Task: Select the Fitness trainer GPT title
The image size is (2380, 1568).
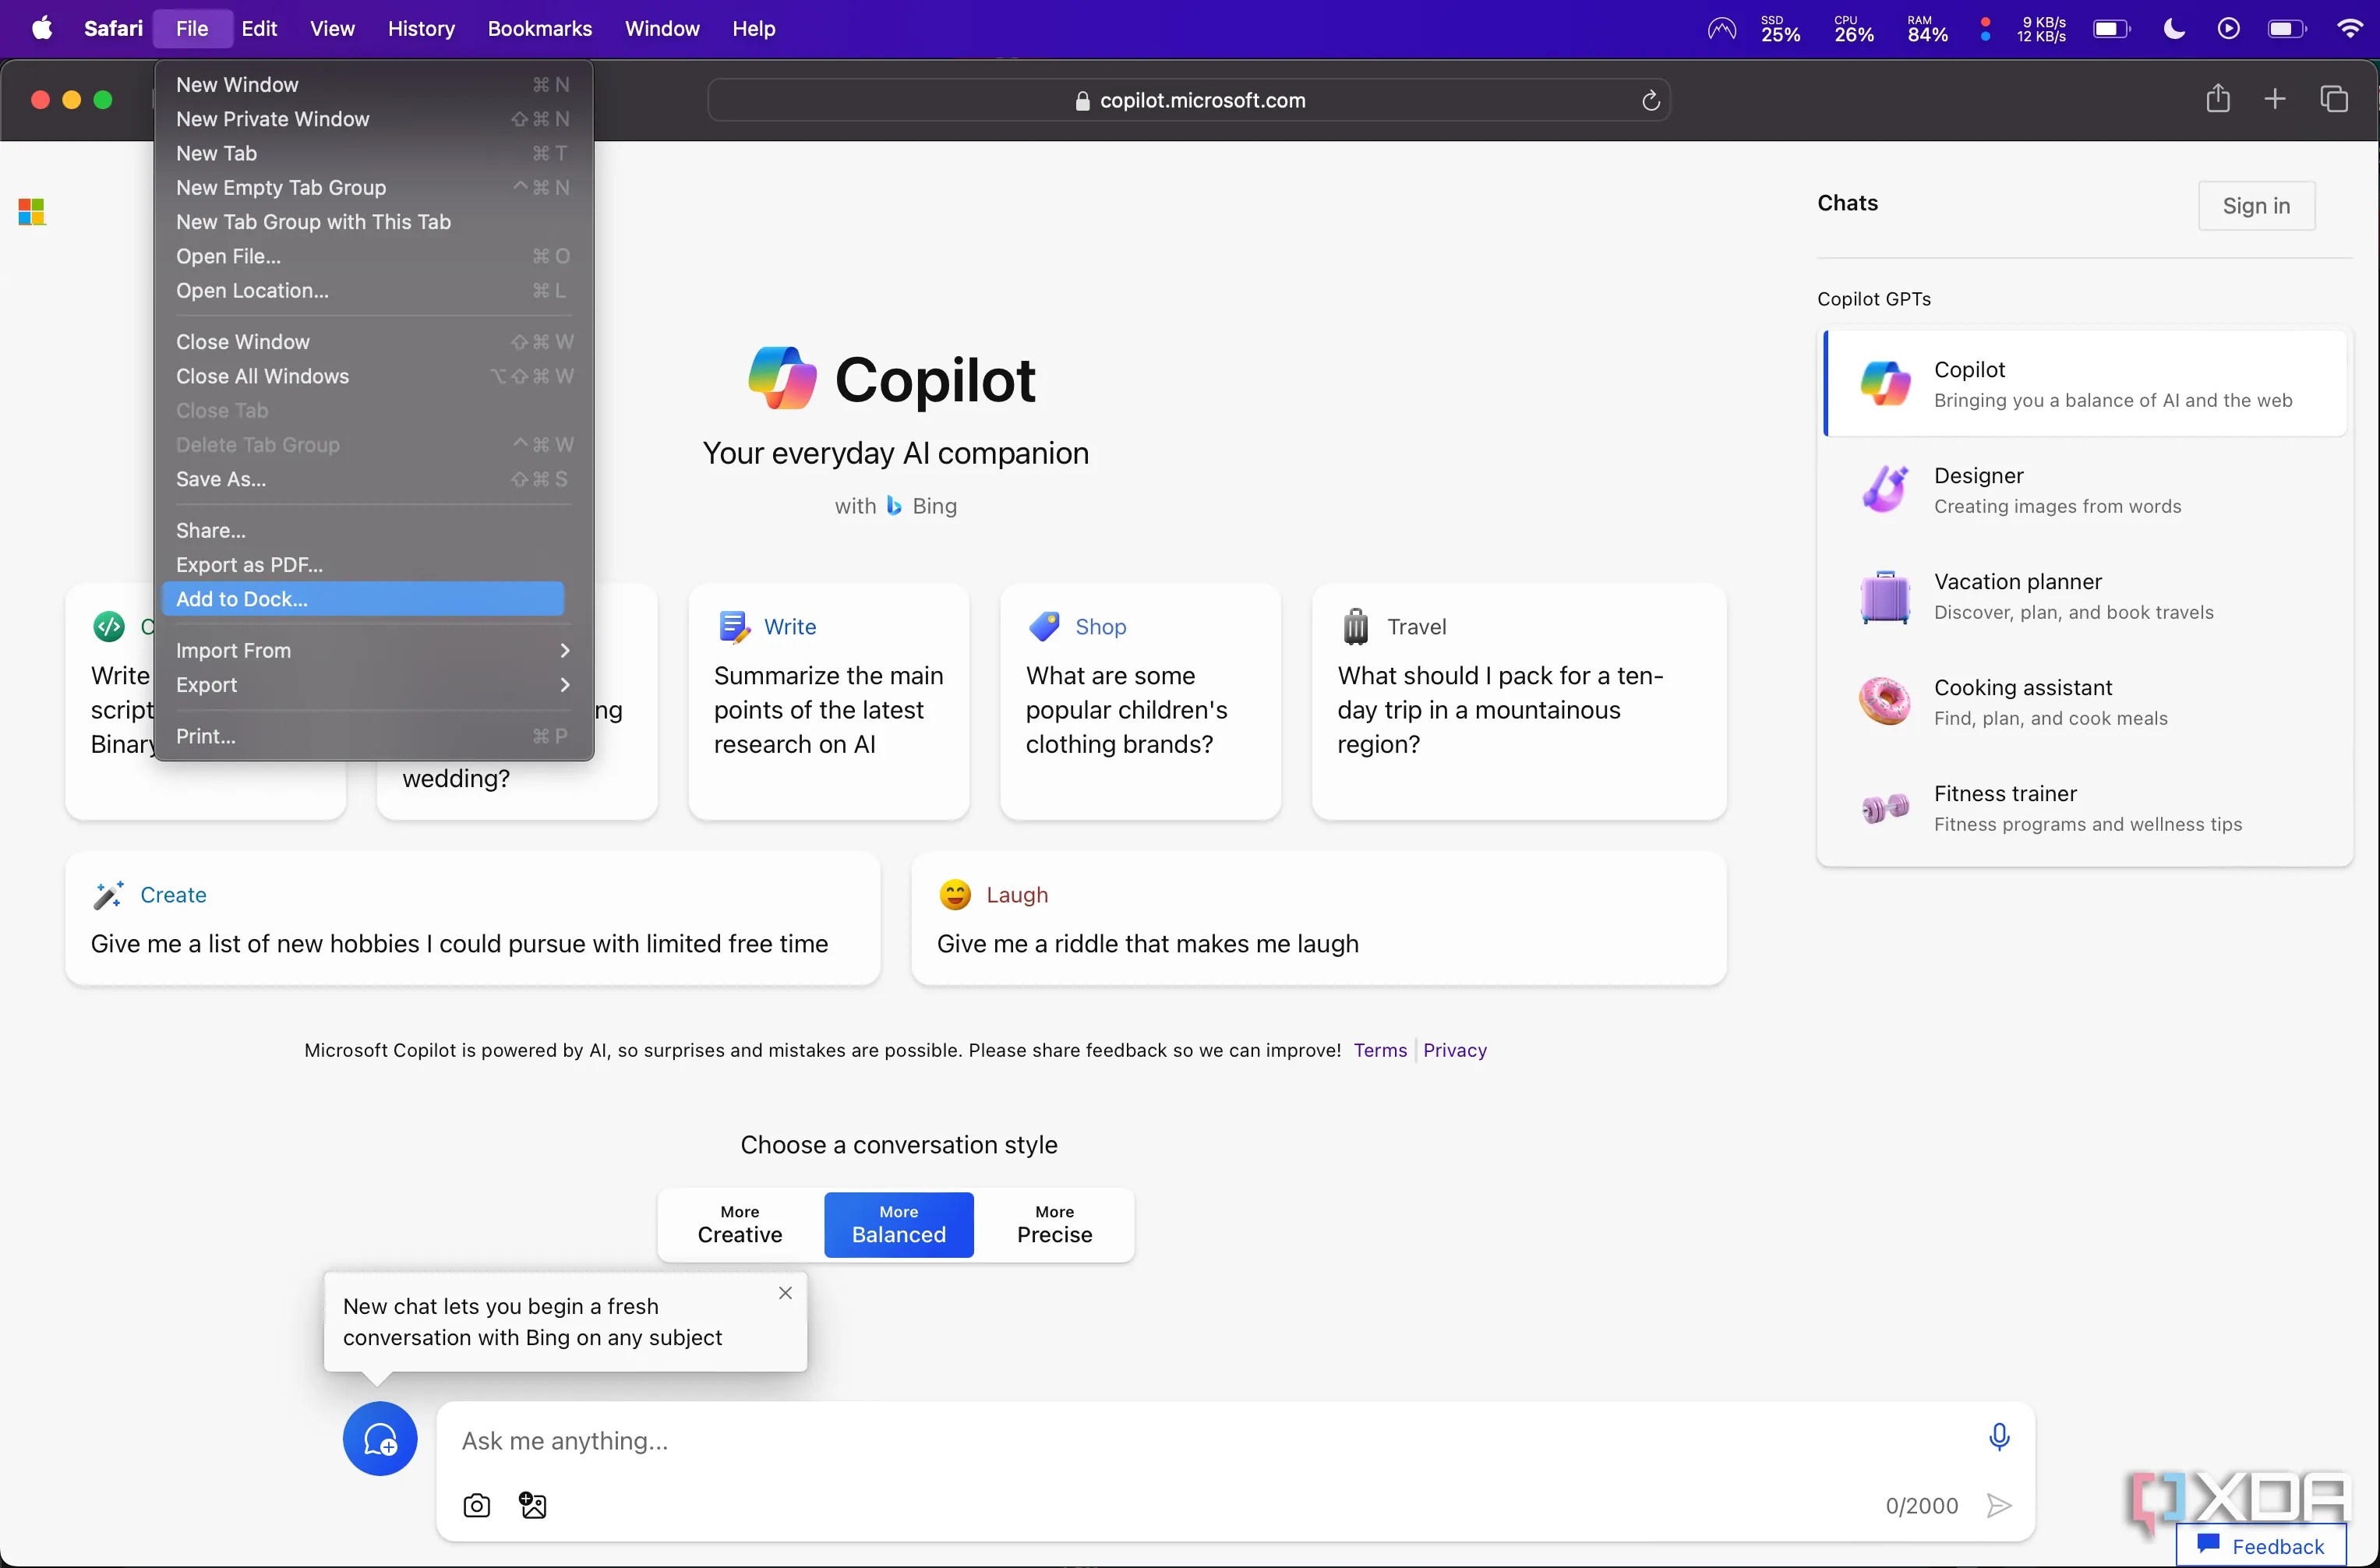Action: coord(2005,794)
